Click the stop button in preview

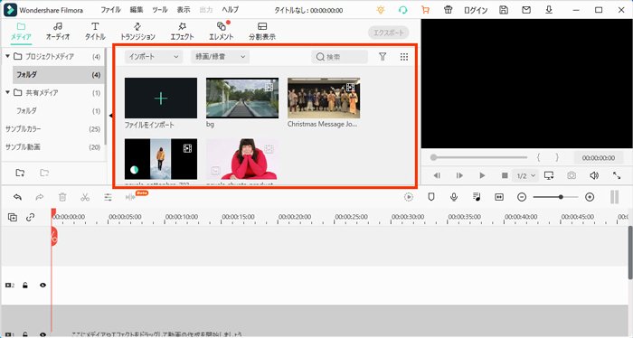coord(505,175)
